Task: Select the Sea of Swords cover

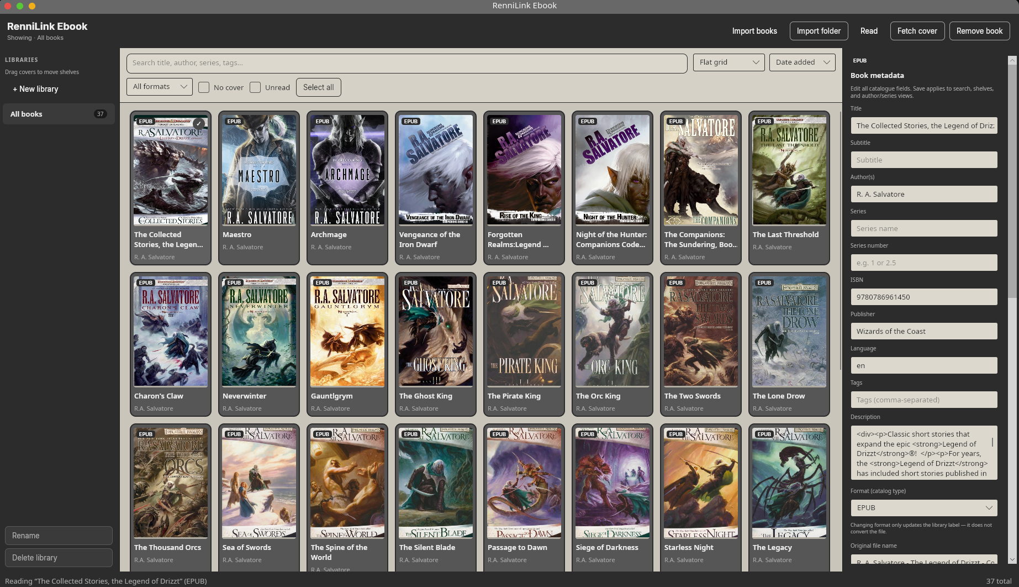Action: 259,483
